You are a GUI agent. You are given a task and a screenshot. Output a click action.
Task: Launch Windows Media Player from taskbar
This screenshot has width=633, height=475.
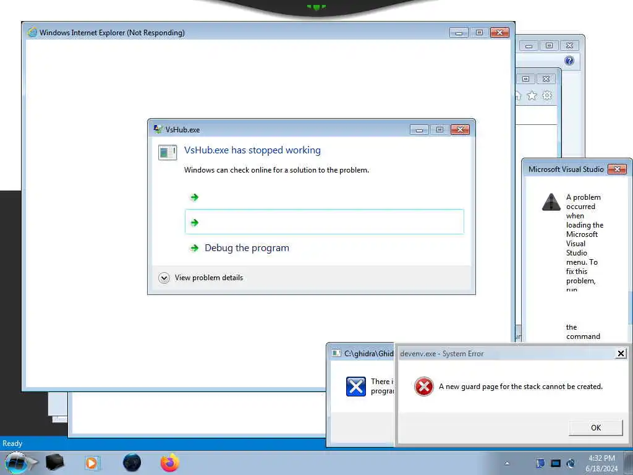pos(91,463)
